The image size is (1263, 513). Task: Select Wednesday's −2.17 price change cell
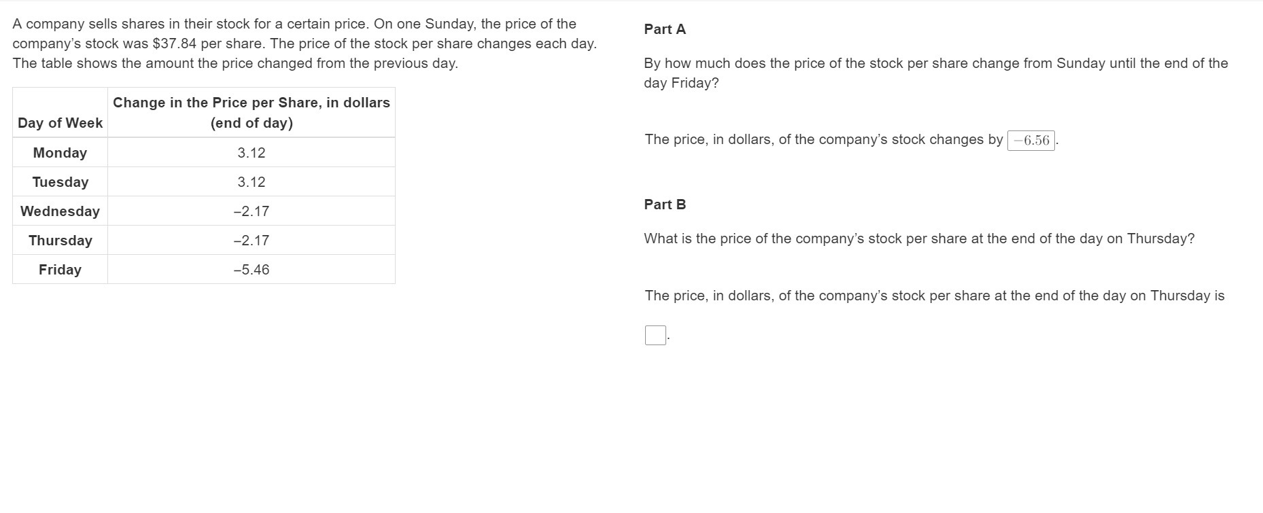click(252, 211)
